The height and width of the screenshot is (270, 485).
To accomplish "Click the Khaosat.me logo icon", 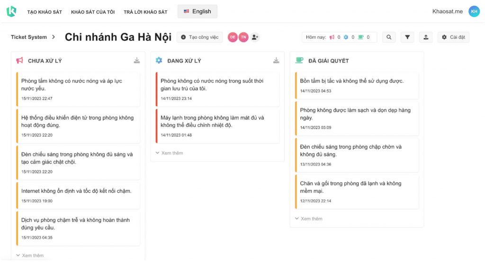I will pos(11,11).
